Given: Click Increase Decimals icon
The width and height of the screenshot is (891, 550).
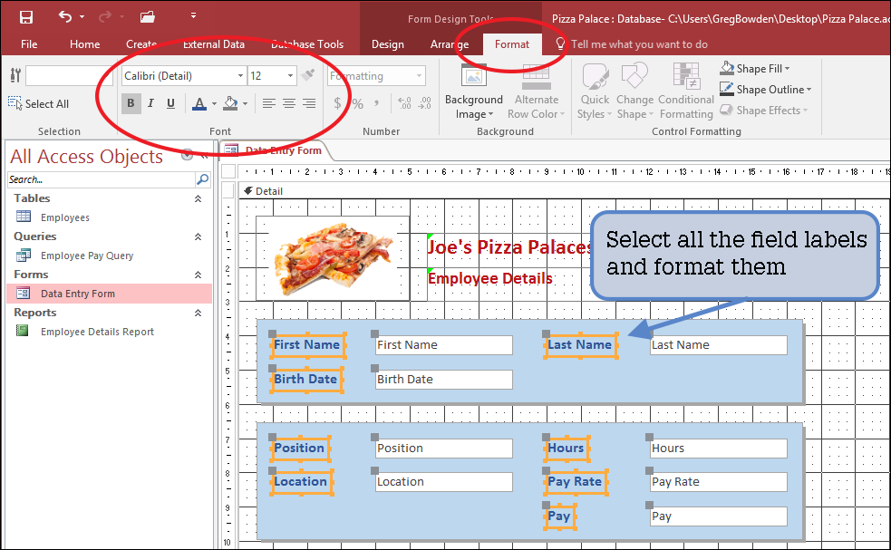Looking at the screenshot, I should (x=404, y=103).
